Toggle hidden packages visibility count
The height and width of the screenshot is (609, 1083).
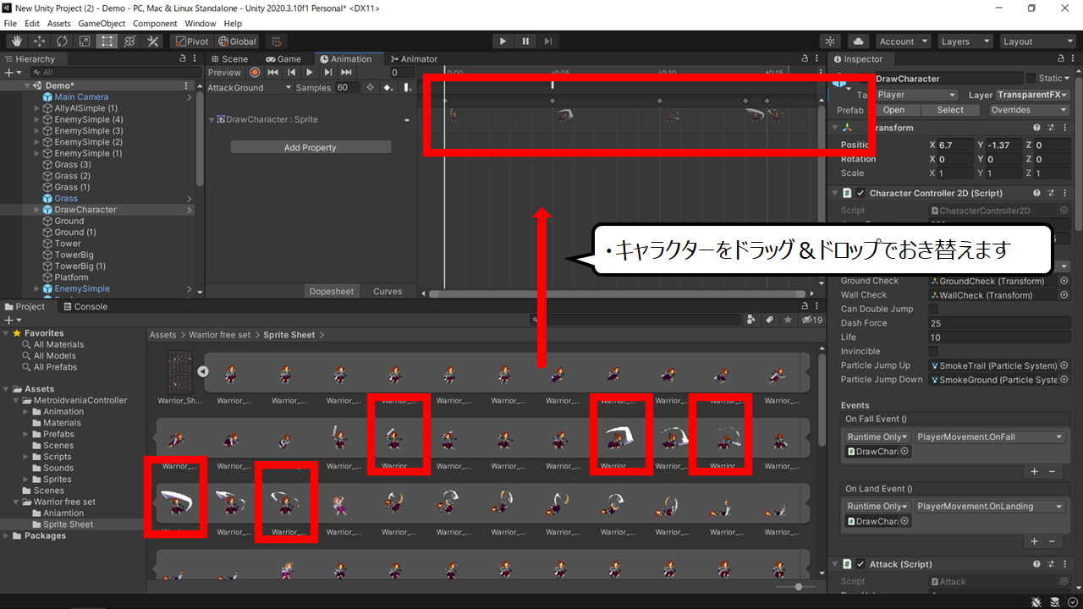(812, 320)
